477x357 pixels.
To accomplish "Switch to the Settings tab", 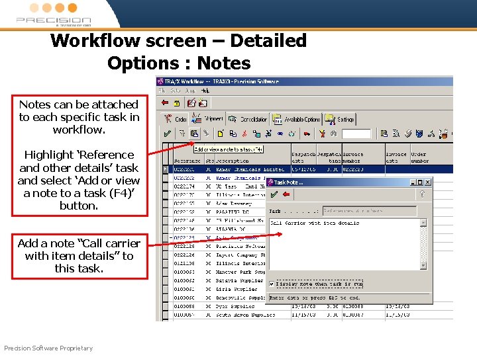I will (x=339, y=119).
